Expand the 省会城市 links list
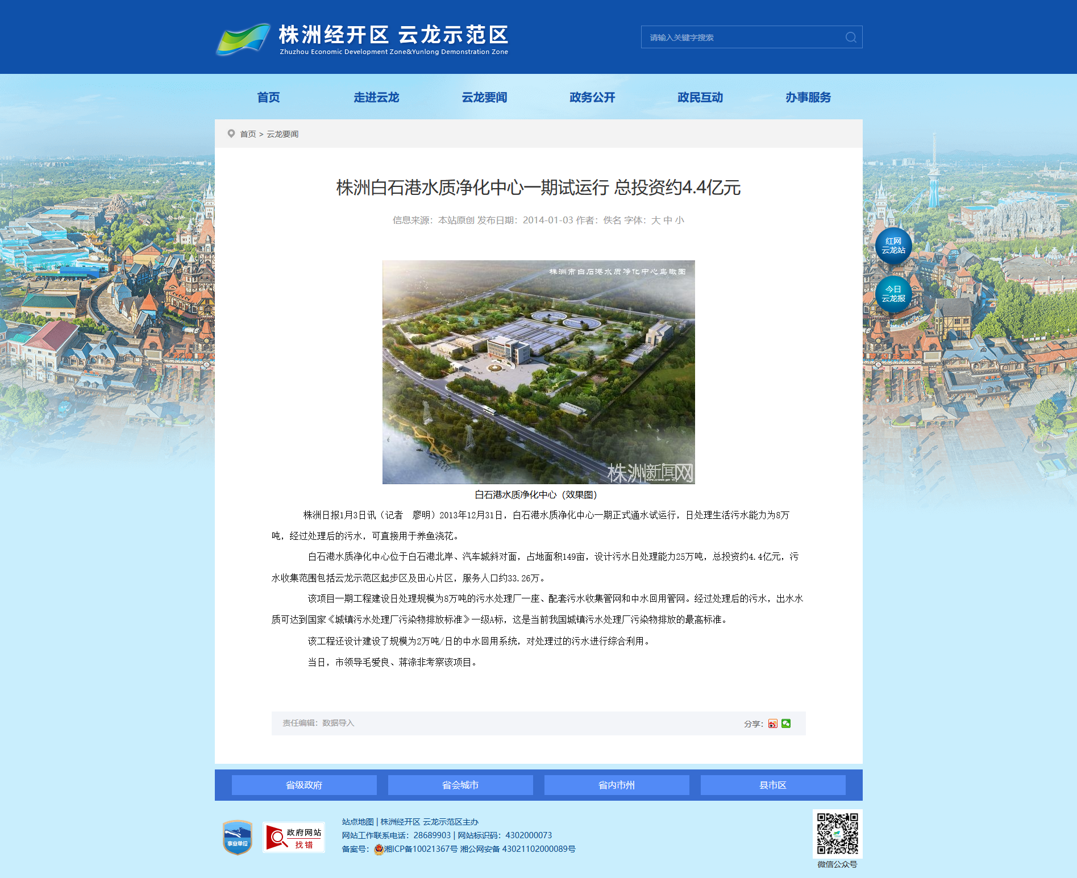This screenshot has height=878, width=1077. tap(460, 785)
